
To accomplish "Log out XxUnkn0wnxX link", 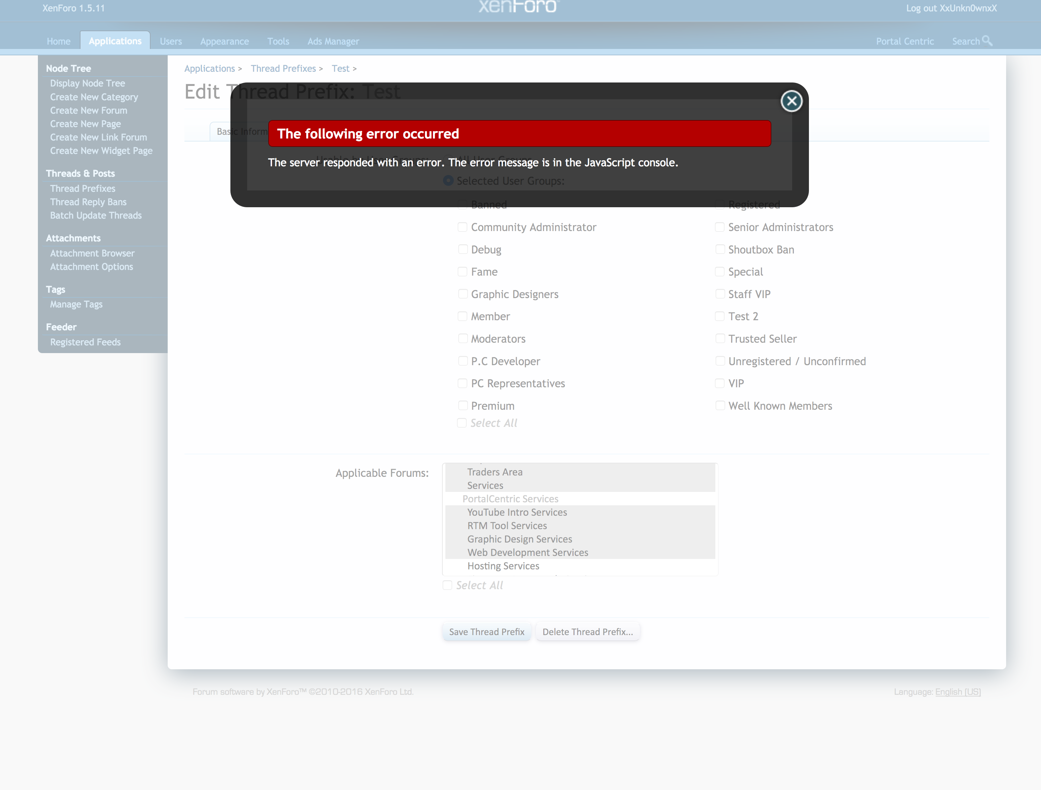I will point(951,8).
